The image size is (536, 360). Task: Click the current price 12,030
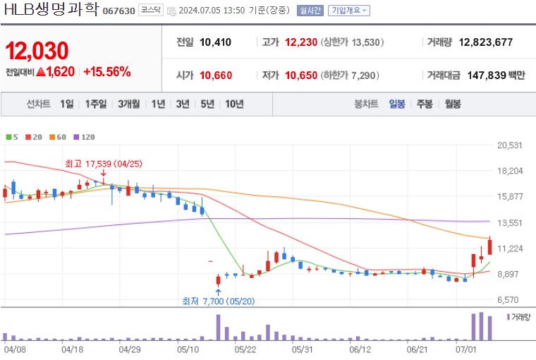[37, 51]
